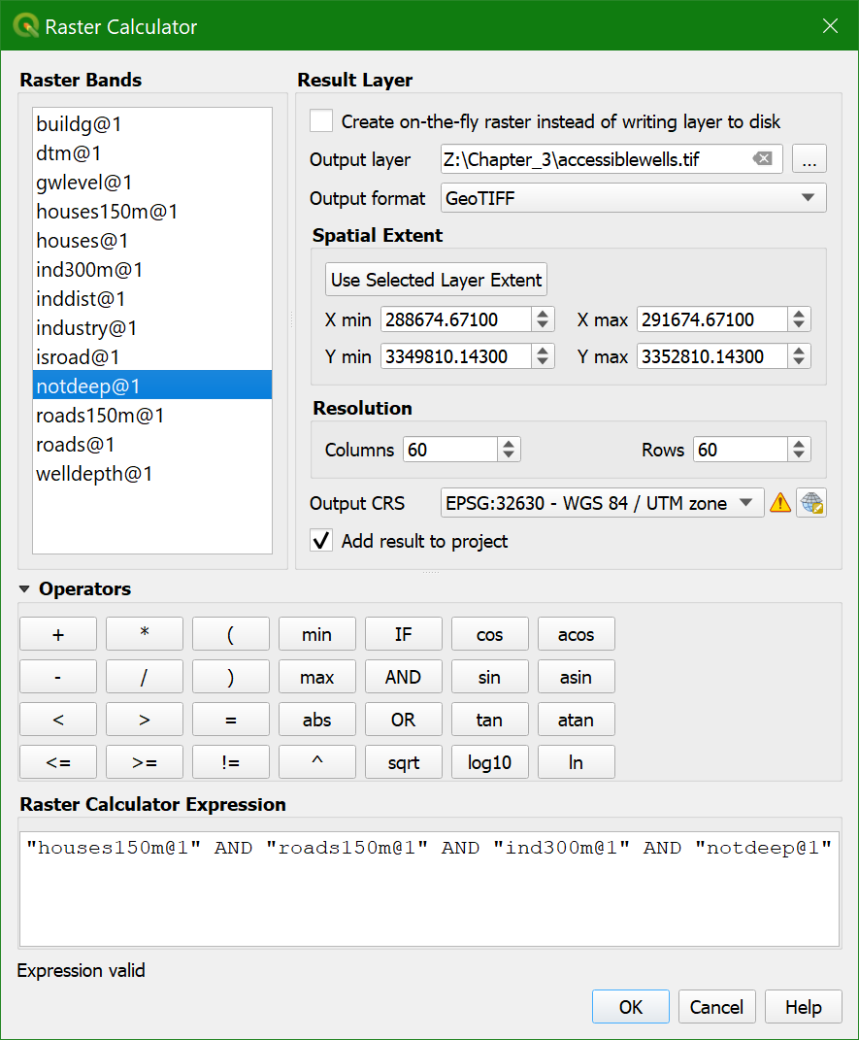Image resolution: width=859 pixels, height=1040 pixels.
Task: Select roads@1 raster band
Action: click(152, 445)
